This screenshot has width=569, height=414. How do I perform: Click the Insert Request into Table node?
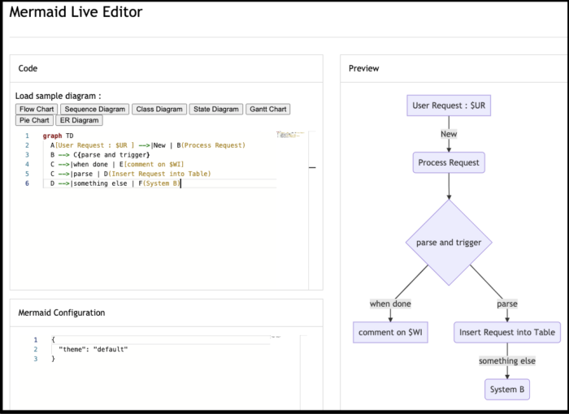[507, 332]
